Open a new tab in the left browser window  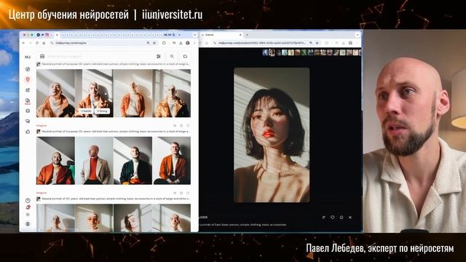click(x=179, y=35)
